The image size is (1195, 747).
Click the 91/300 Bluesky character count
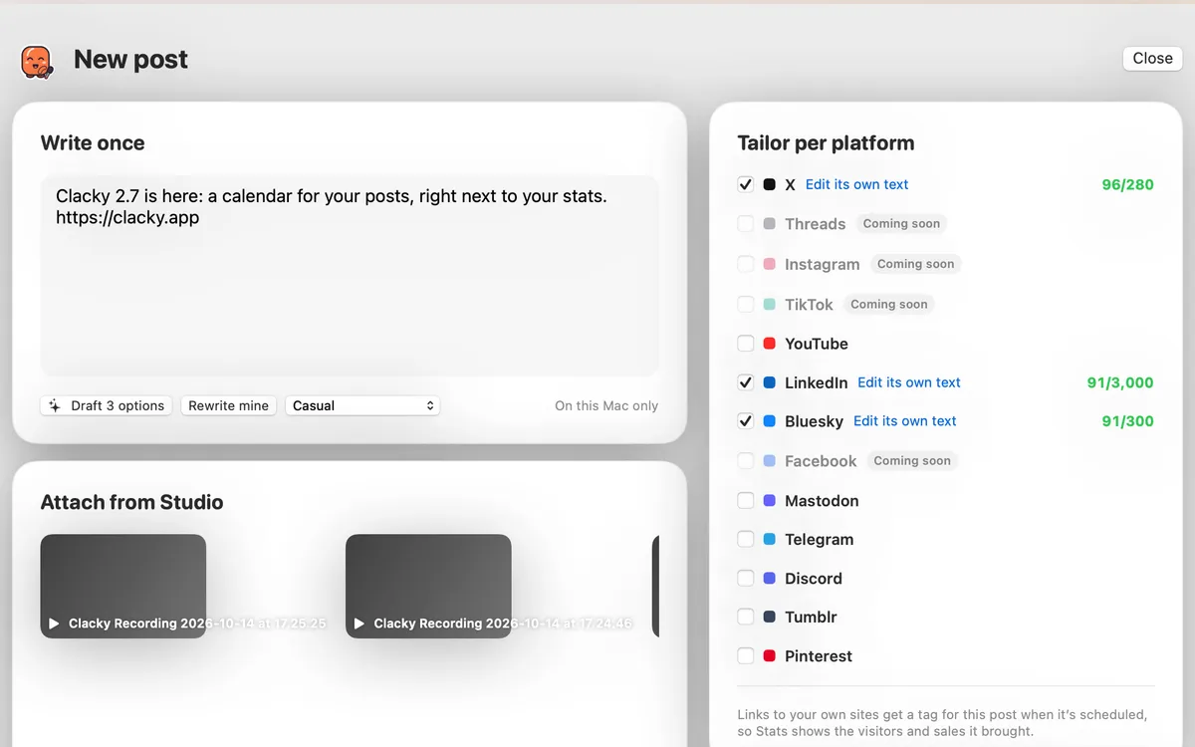pyautogui.click(x=1127, y=421)
